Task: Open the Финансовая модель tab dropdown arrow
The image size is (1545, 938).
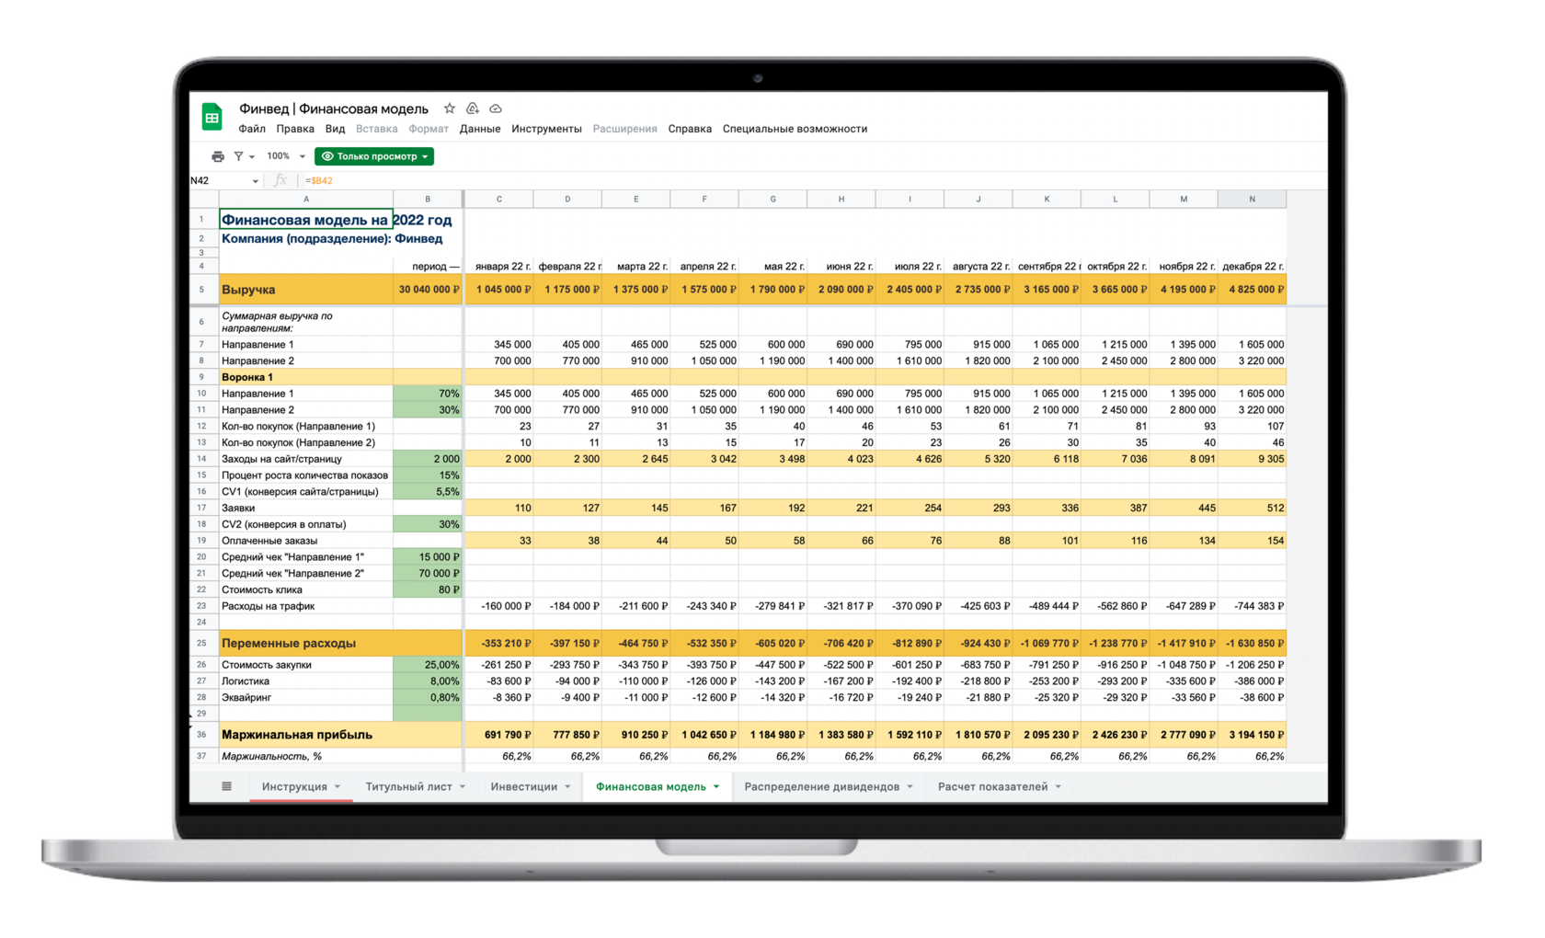Action: tap(716, 787)
